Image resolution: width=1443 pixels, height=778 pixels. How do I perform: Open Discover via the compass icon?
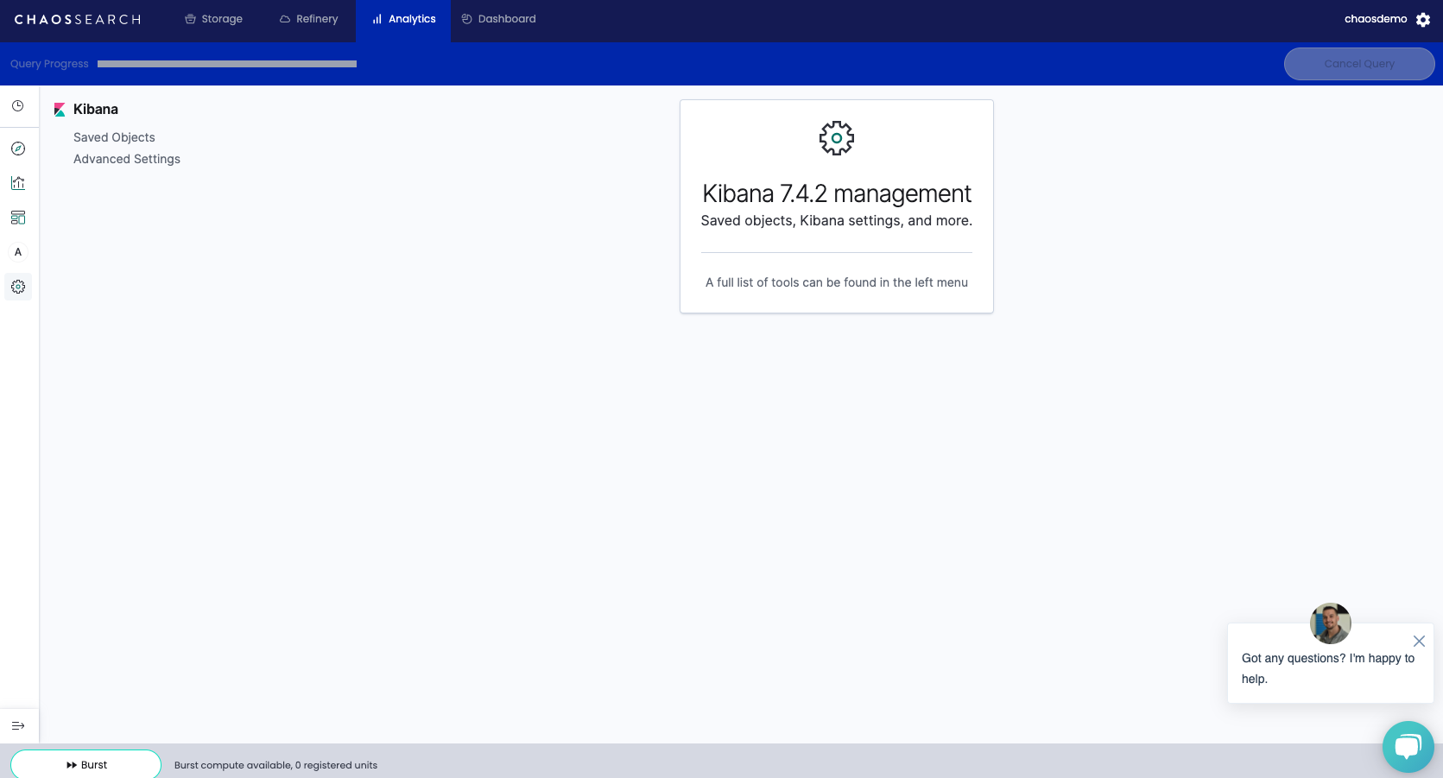point(18,149)
